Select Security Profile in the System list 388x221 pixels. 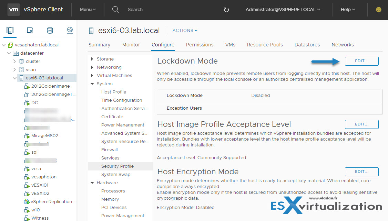(x=121, y=166)
